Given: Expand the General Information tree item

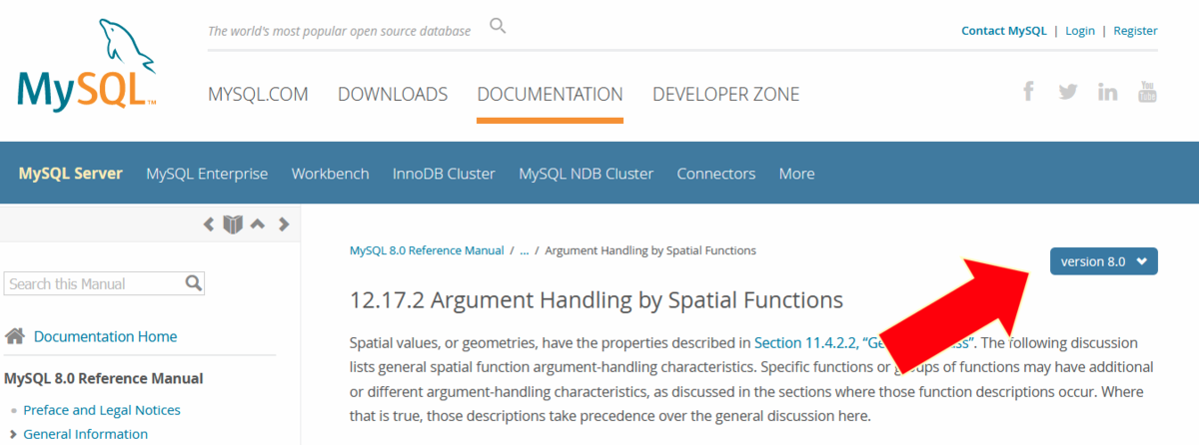Looking at the screenshot, I should [x=12, y=434].
